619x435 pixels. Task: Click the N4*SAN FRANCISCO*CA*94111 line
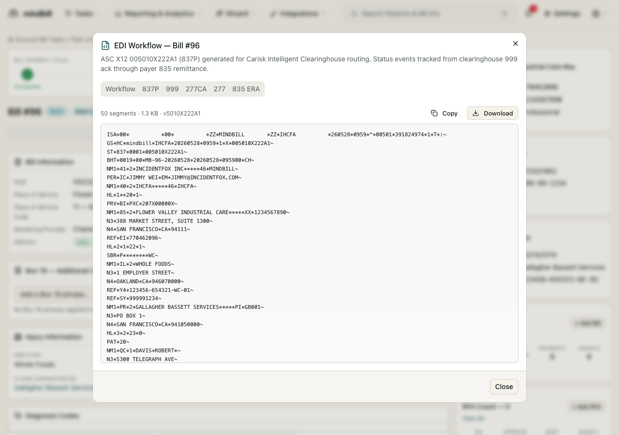[x=148, y=230]
